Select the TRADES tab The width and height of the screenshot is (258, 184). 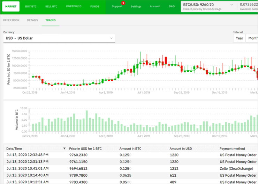[x=50, y=20]
